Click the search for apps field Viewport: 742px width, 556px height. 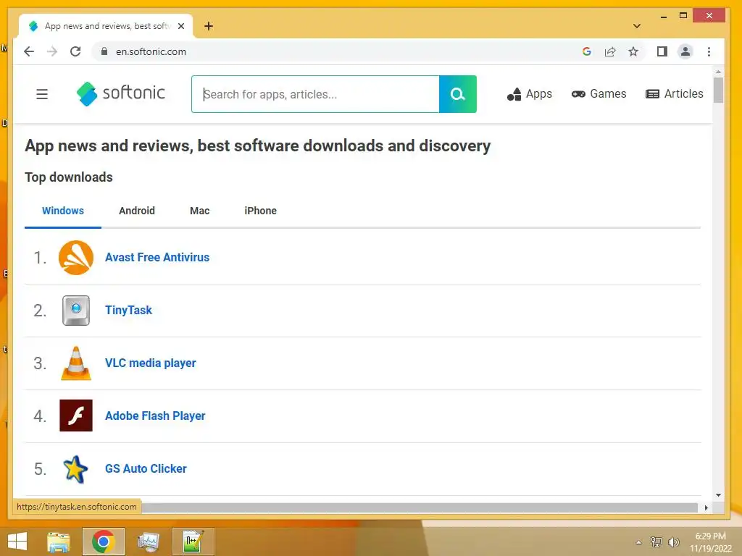pyautogui.click(x=316, y=94)
